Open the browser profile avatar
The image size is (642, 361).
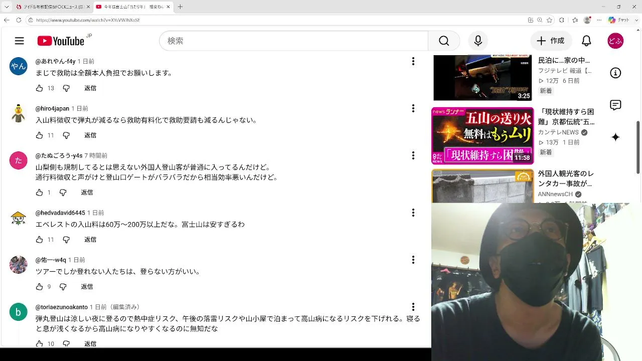[x=587, y=20]
